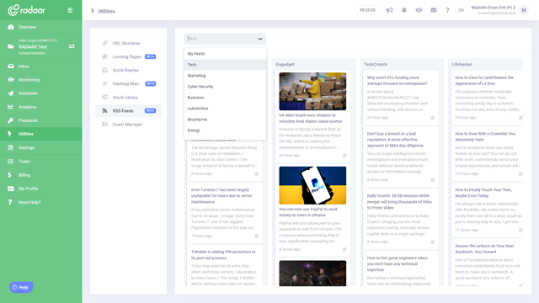Open external link for breach reputation article
539x303 pixels.
coord(432,179)
